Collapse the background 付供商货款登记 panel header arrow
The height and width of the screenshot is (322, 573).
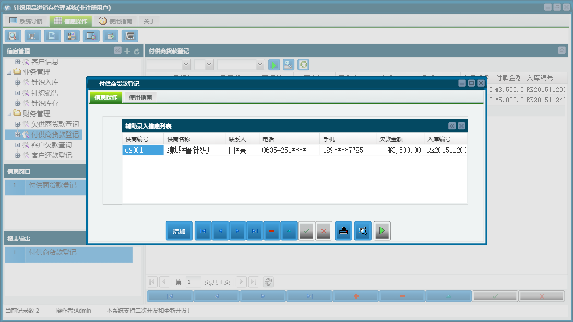(x=562, y=51)
